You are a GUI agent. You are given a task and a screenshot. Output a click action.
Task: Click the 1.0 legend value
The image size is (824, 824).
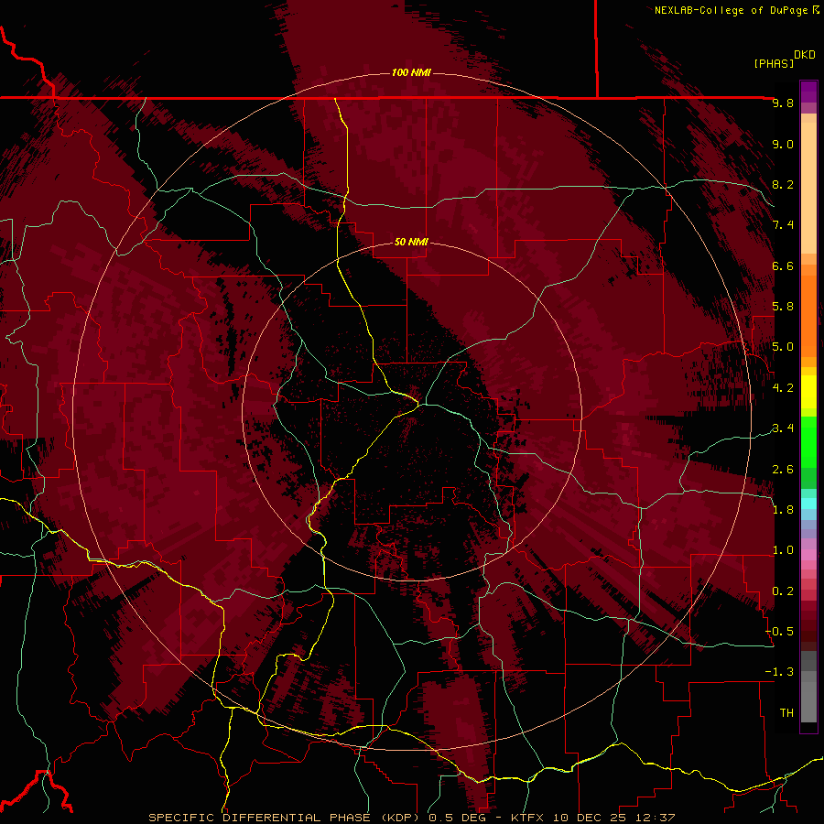(783, 550)
